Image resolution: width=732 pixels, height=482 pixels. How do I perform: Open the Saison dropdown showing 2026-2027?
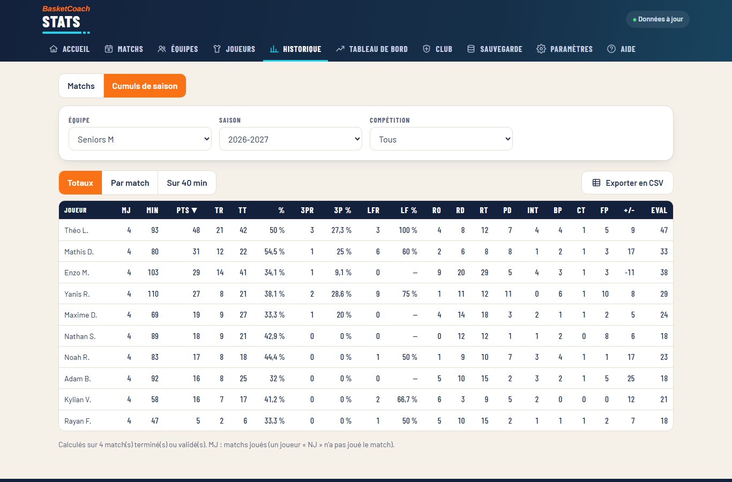click(290, 139)
